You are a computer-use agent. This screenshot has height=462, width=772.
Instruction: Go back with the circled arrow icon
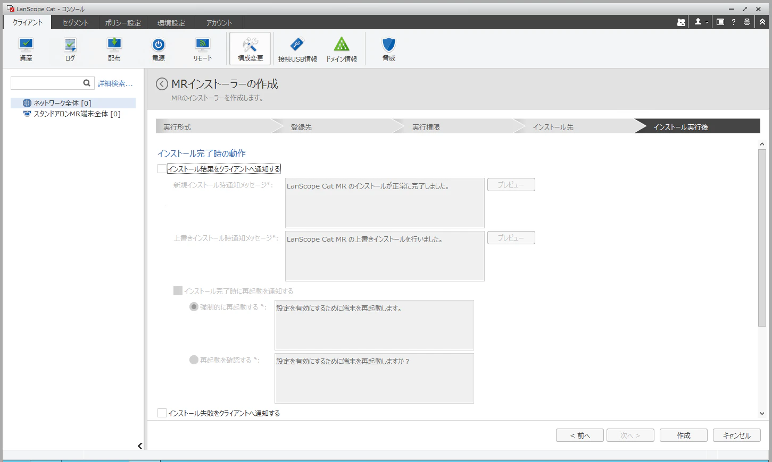162,84
